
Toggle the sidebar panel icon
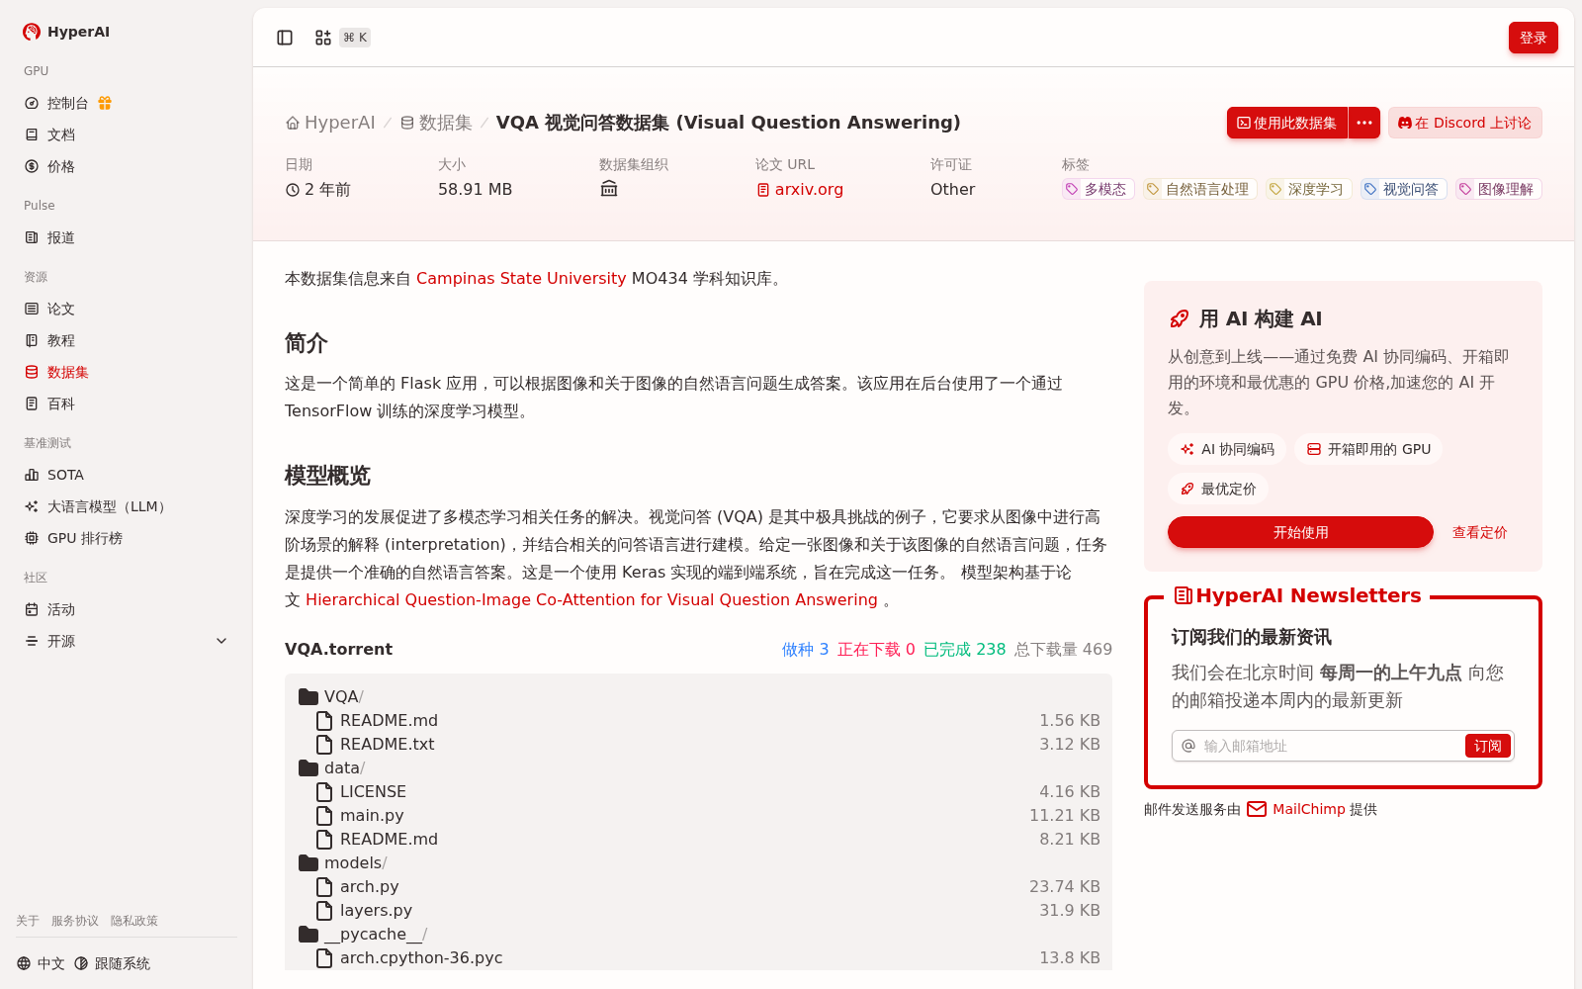pos(285,38)
